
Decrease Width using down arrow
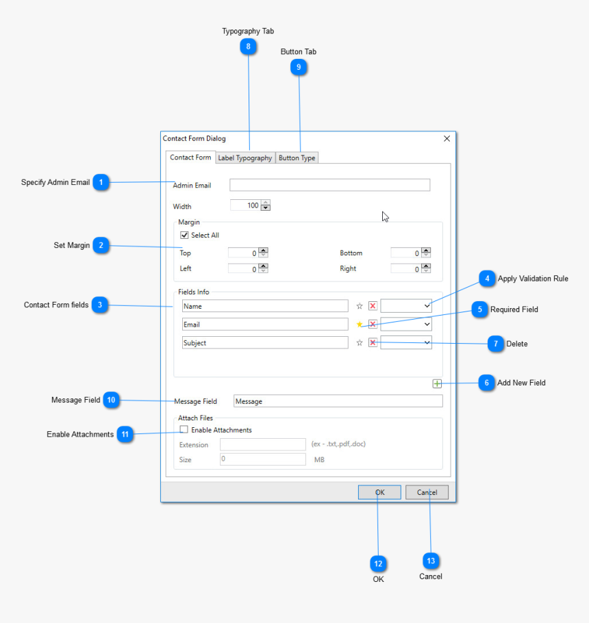[x=266, y=208]
